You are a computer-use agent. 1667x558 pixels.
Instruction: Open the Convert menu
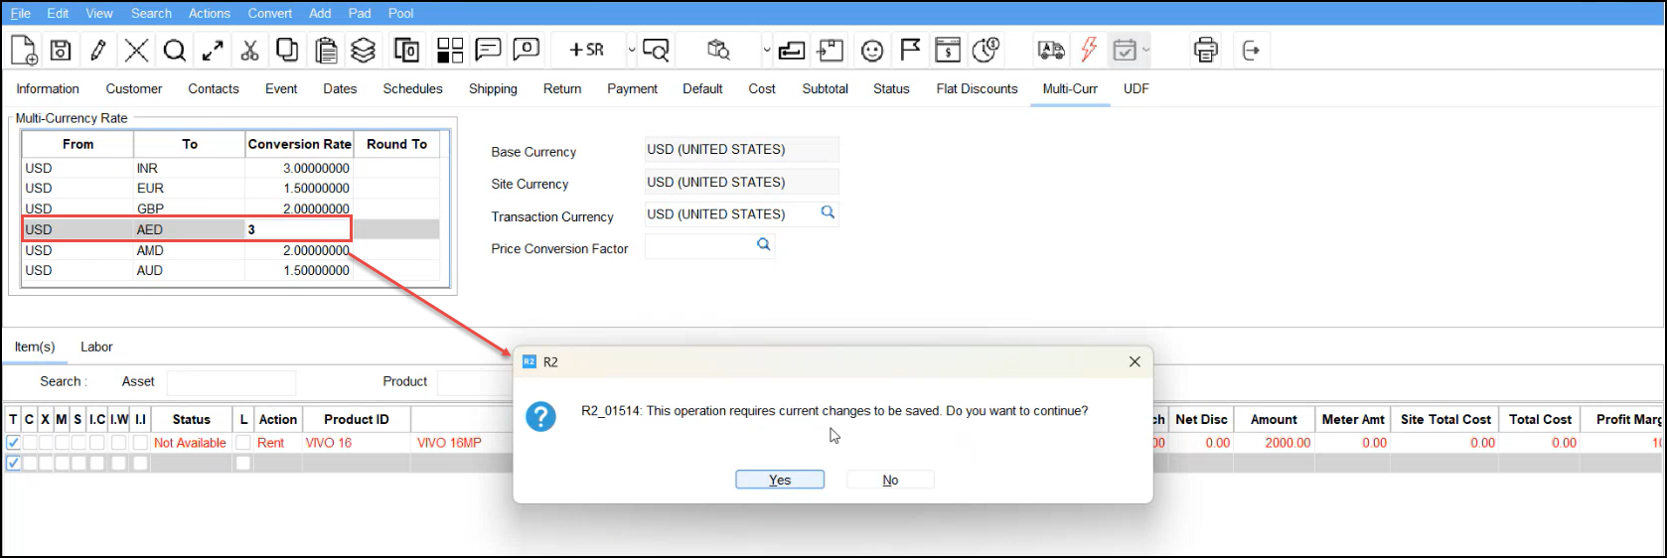tap(269, 13)
